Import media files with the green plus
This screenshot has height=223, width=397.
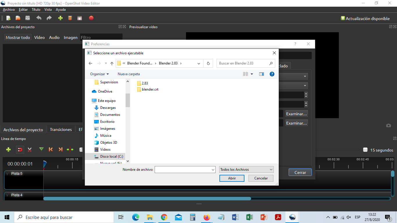pos(60,18)
